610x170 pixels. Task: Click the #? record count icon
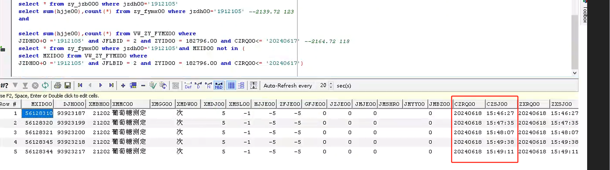pyautogui.click(x=4, y=85)
